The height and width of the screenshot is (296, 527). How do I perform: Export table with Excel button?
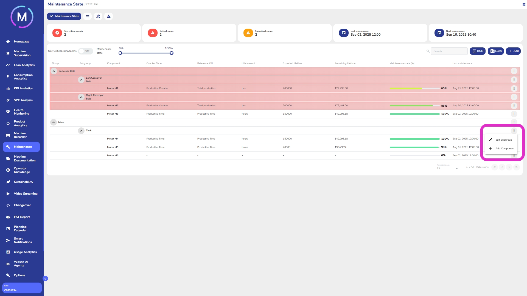[x=496, y=51]
